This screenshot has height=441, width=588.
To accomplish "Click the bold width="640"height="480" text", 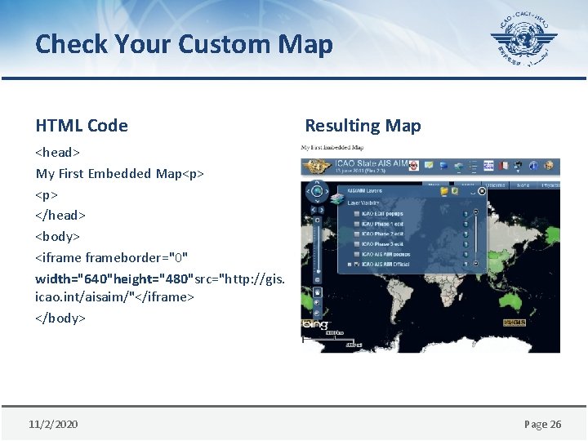I will [114, 279].
